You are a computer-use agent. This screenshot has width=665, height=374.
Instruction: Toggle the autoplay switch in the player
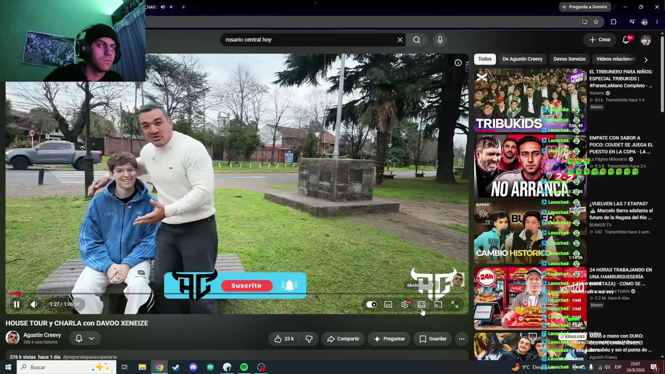pyautogui.click(x=371, y=304)
